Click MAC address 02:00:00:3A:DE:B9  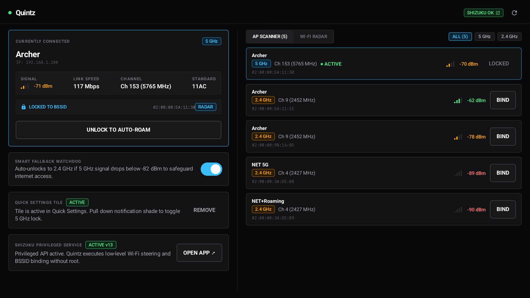coord(273,218)
